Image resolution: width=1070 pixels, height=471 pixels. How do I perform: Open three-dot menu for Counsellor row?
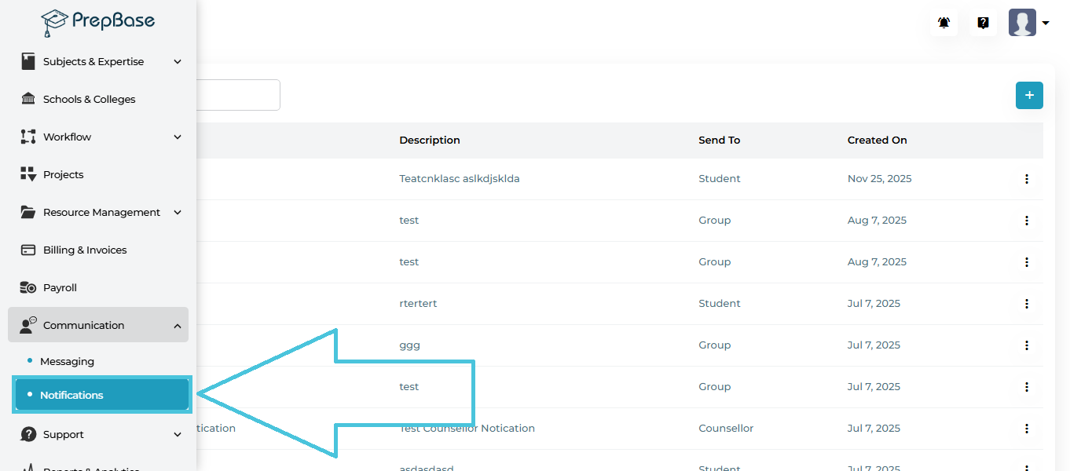1026,429
